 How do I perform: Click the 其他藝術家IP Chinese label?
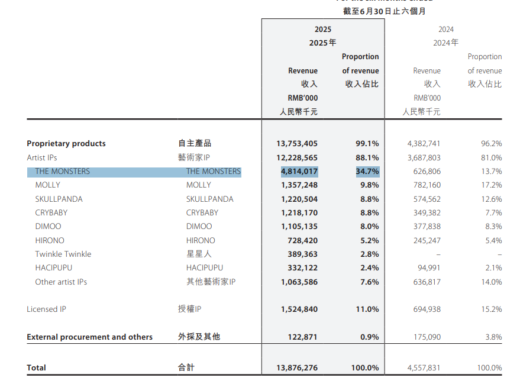coord(211,282)
